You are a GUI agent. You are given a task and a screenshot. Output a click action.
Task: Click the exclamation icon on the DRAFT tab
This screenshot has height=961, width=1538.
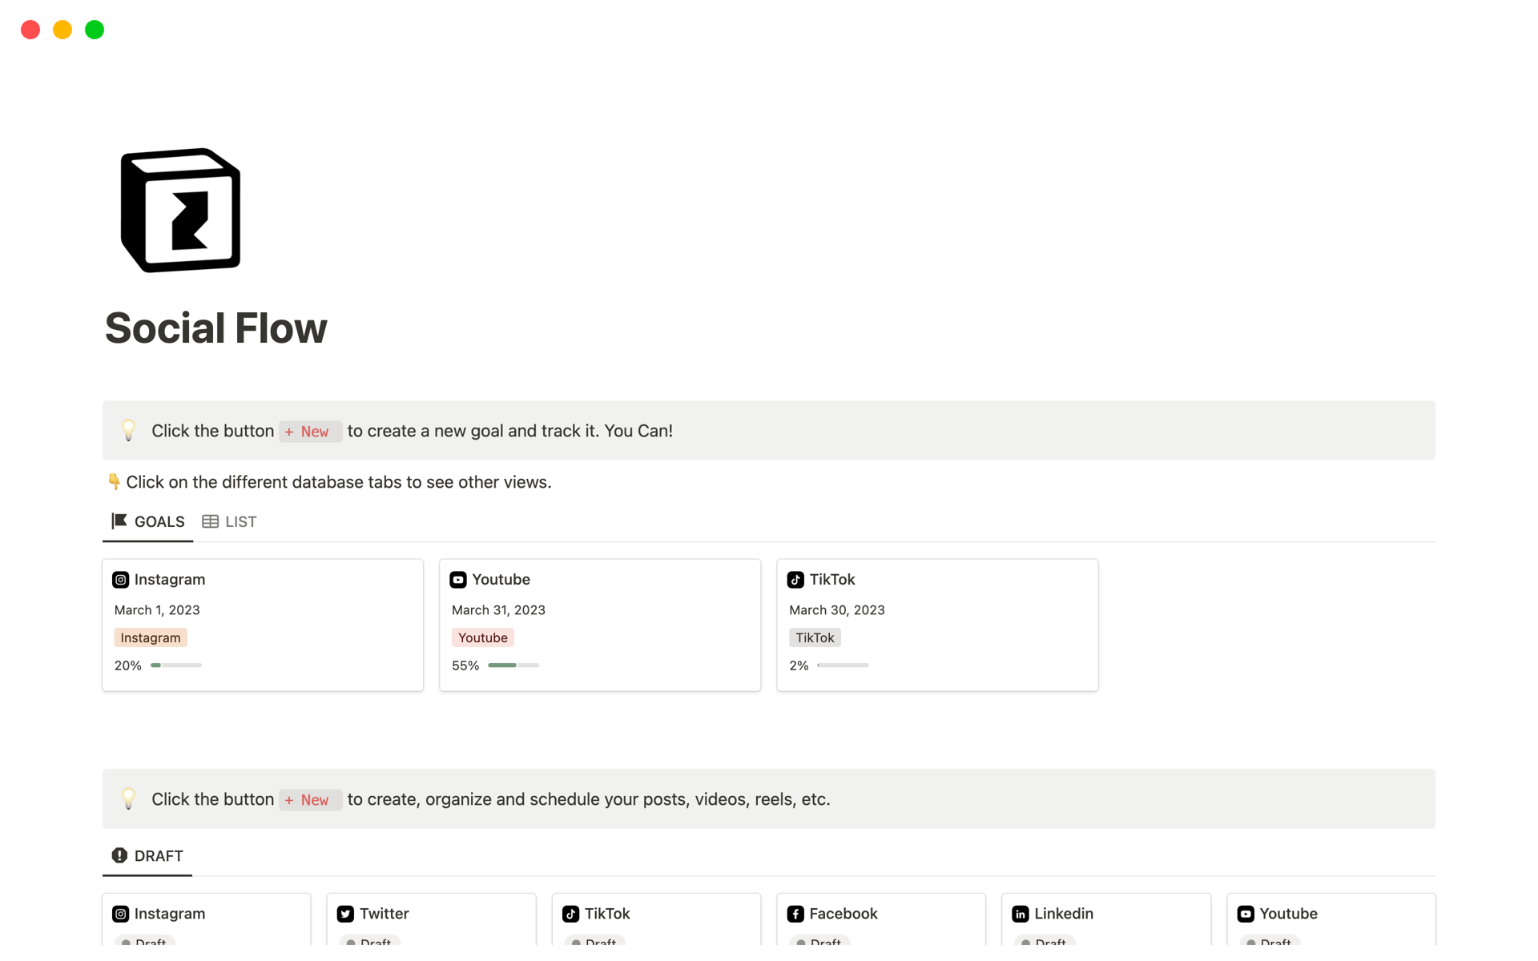[119, 855]
